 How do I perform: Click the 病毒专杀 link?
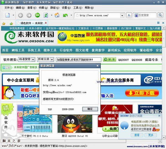[152, 60]
